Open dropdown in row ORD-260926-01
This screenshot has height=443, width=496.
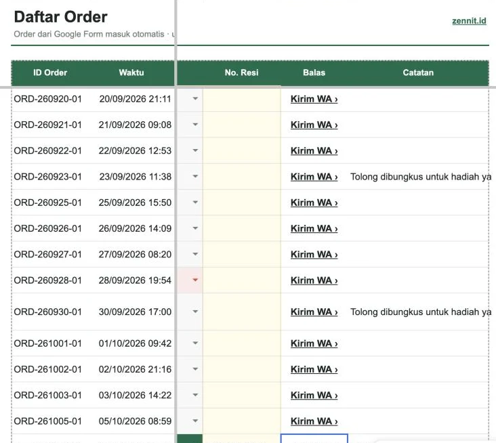point(195,228)
